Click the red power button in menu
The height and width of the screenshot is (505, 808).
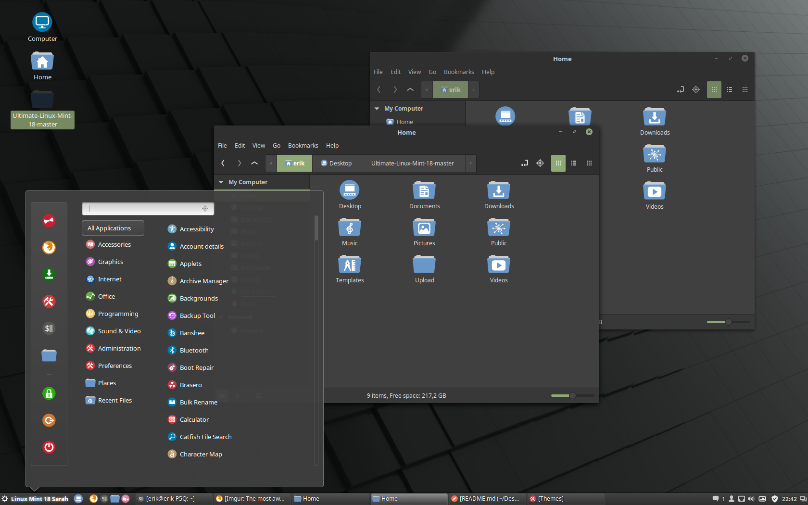tap(49, 447)
